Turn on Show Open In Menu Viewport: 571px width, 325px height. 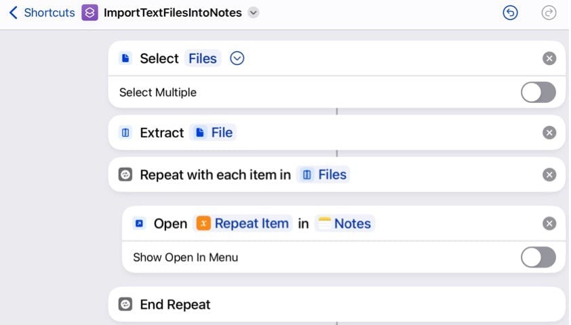click(x=538, y=257)
